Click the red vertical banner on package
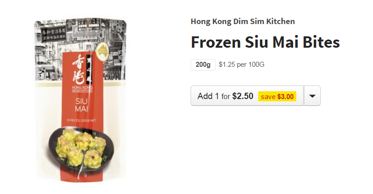 pos(82,114)
